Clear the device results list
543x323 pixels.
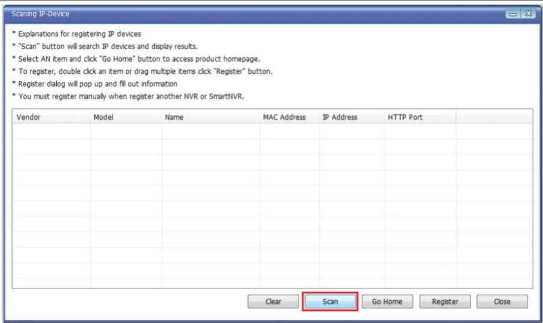click(273, 302)
